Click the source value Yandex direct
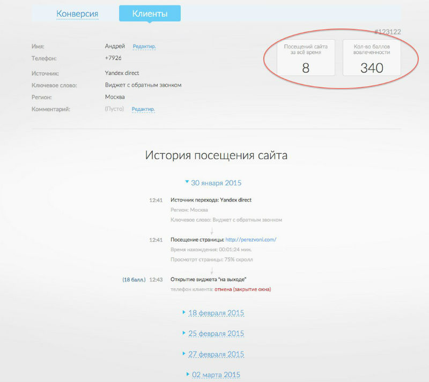This screenshot has width=429, height=382. coord(122,73)
